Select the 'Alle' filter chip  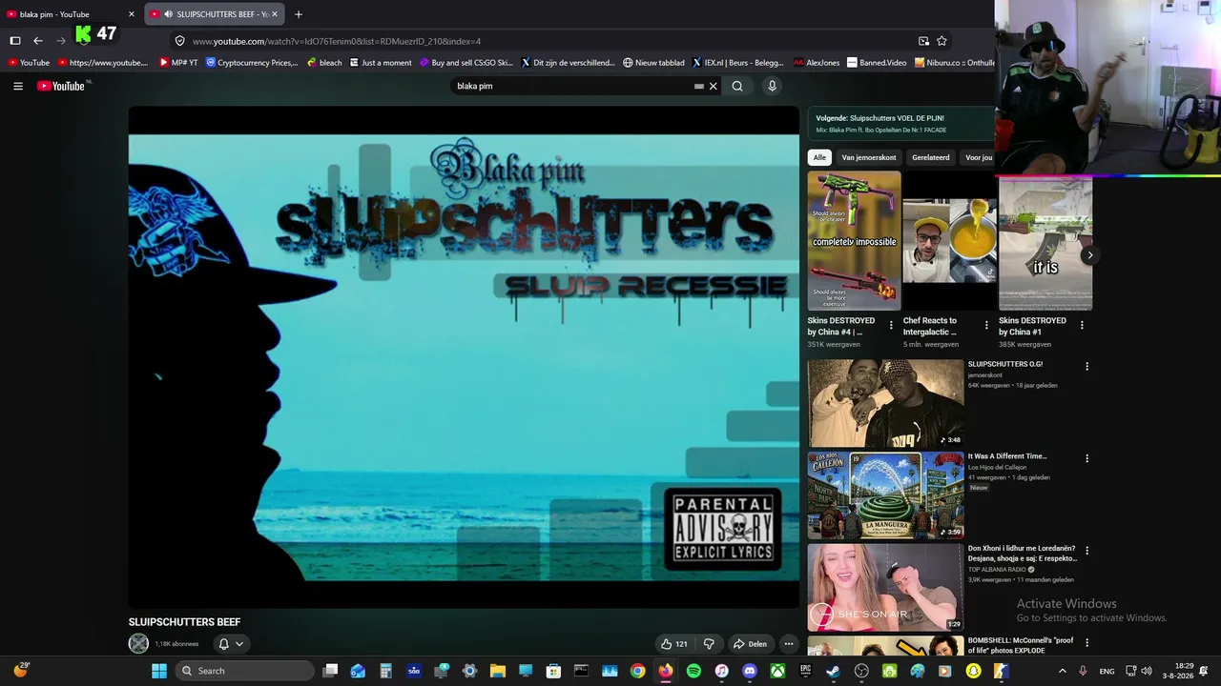[819, 157]
